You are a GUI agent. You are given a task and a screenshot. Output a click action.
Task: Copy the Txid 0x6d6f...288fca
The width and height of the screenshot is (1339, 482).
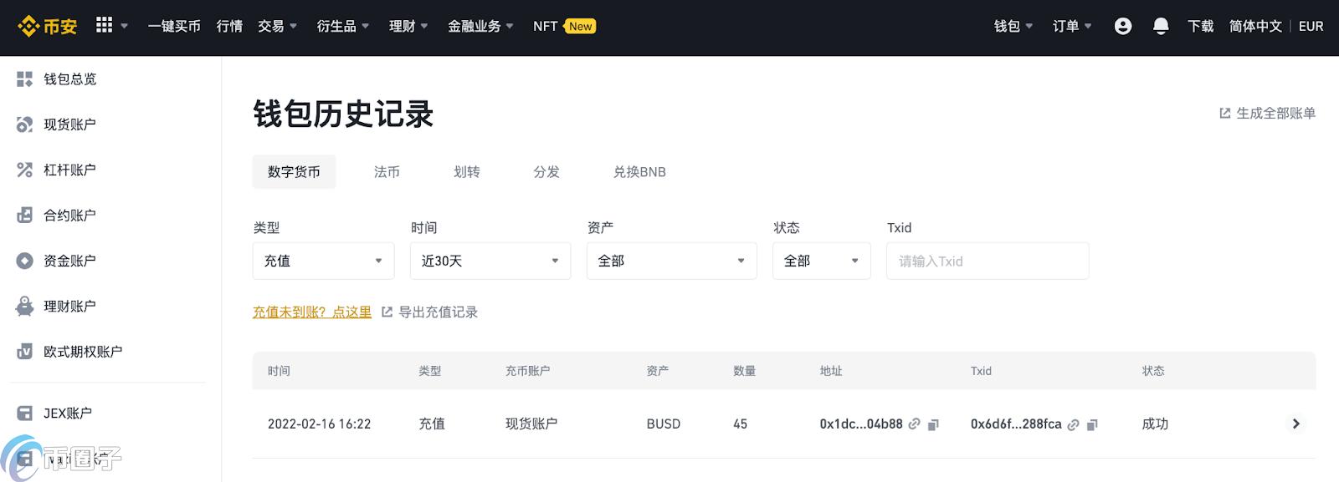point(1091,424)
